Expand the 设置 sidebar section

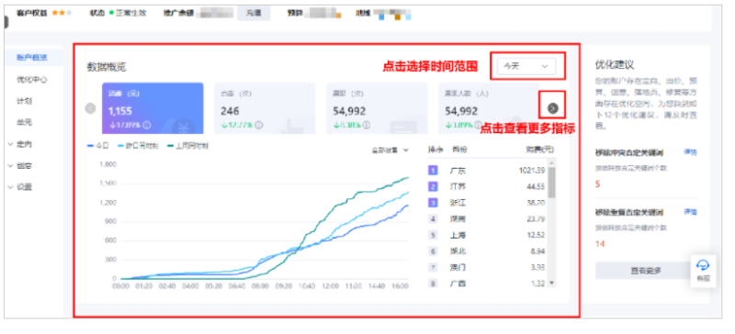[20, 187]
